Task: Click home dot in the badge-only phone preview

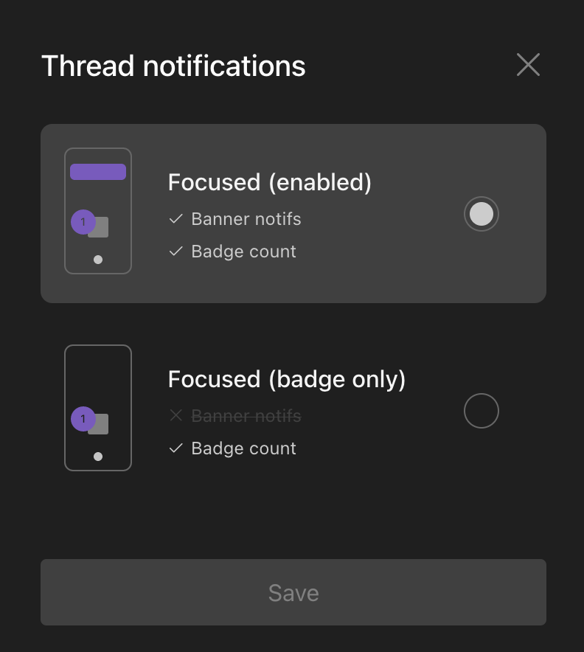Action: (98, 457)
